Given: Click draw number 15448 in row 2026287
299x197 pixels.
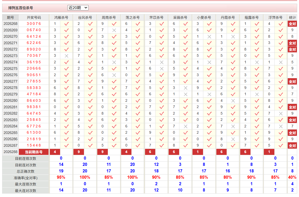Looking at the screenshot, I should pos(34,145).
